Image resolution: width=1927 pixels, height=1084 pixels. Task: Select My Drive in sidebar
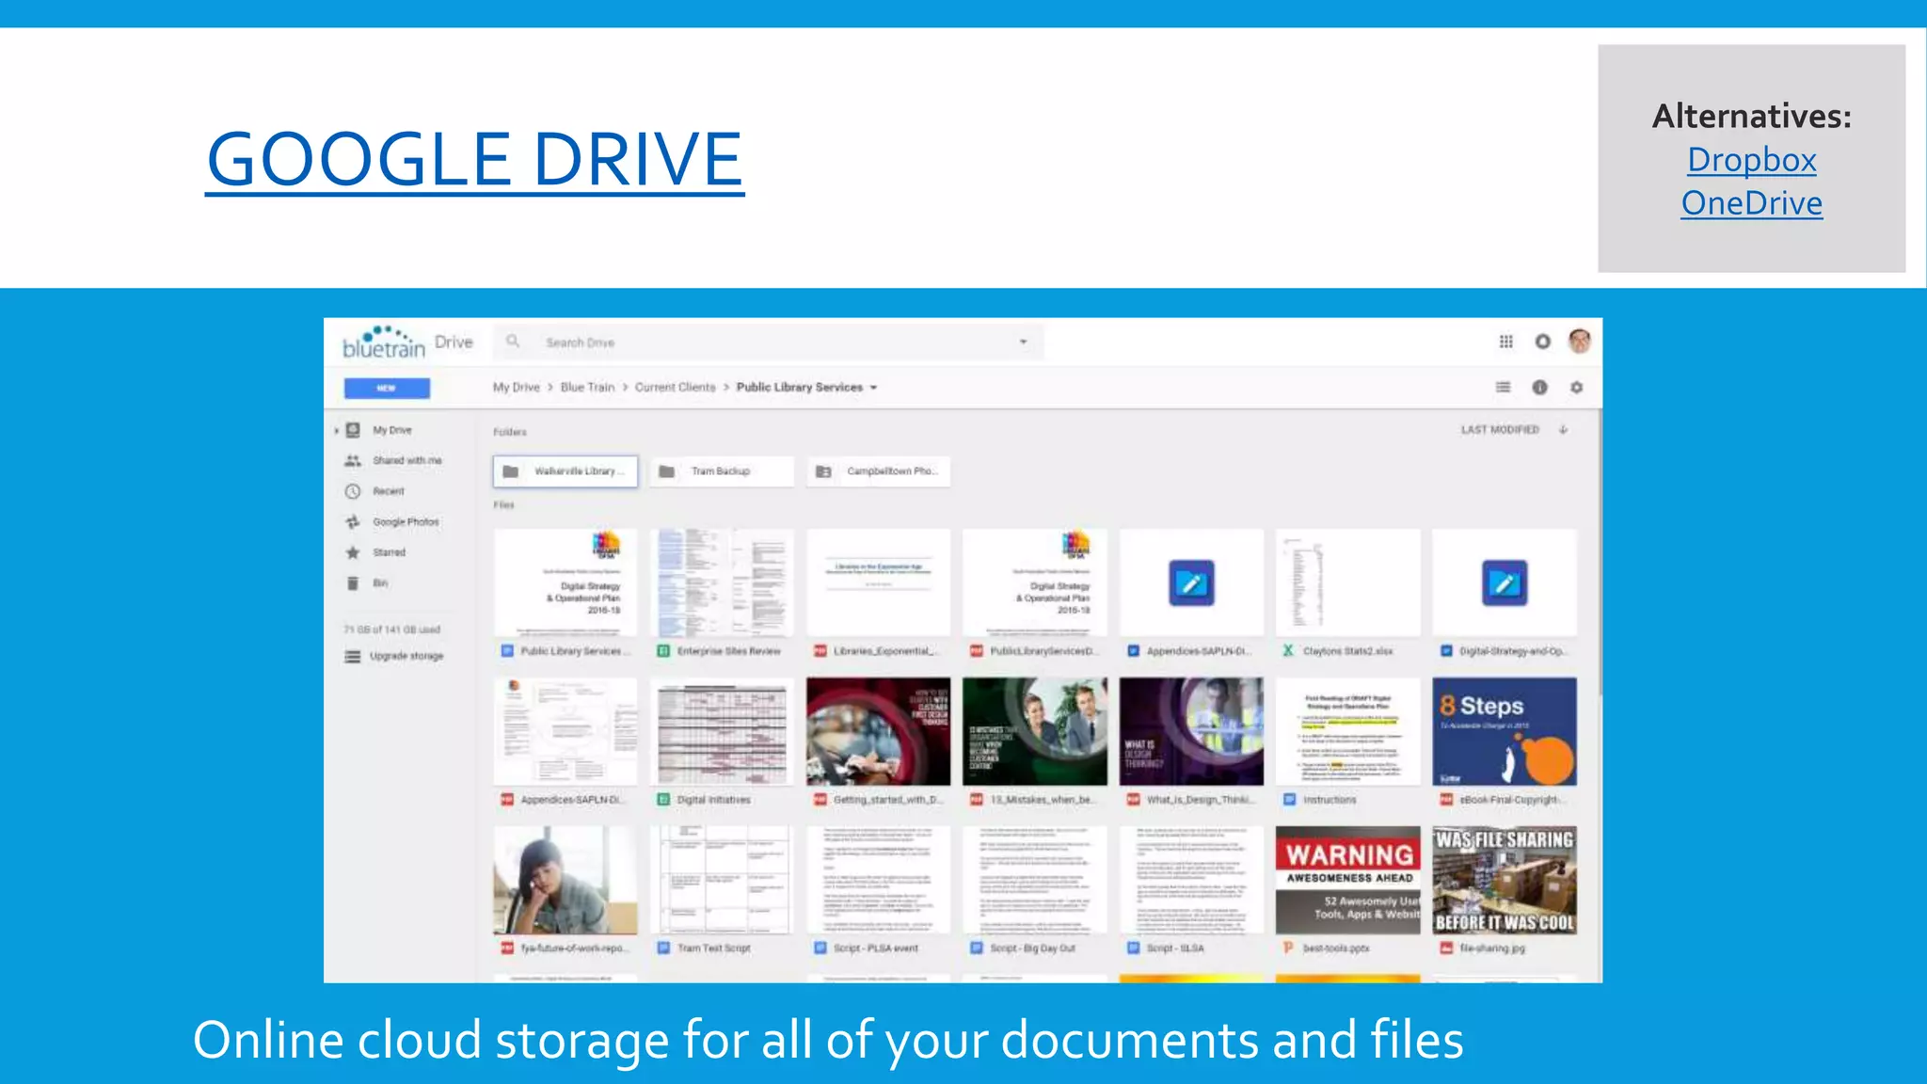coord(392,430)
